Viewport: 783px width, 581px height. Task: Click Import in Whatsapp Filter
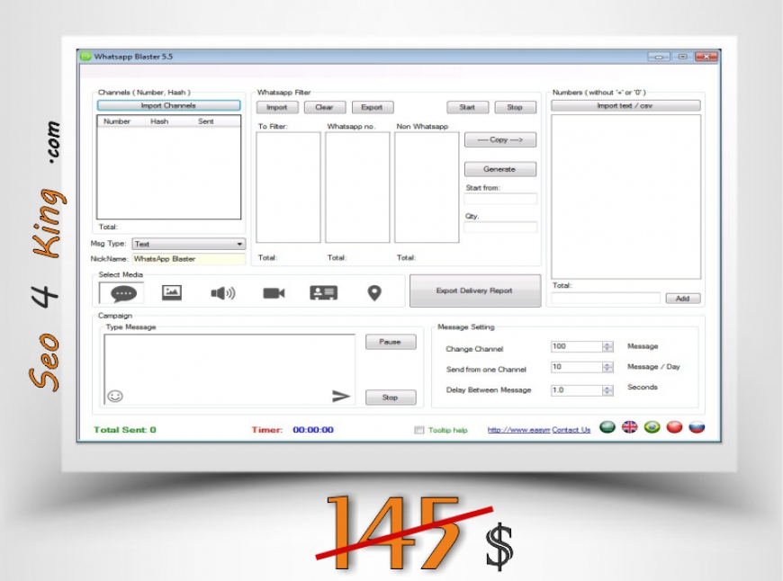pyautogui.click(x=277, y=107)
